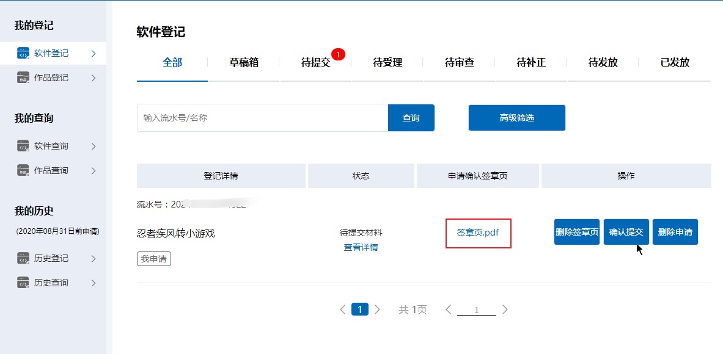The image size is (723, 354).
Task: Select the 已发放 tab
Action: tap(675, 62)
